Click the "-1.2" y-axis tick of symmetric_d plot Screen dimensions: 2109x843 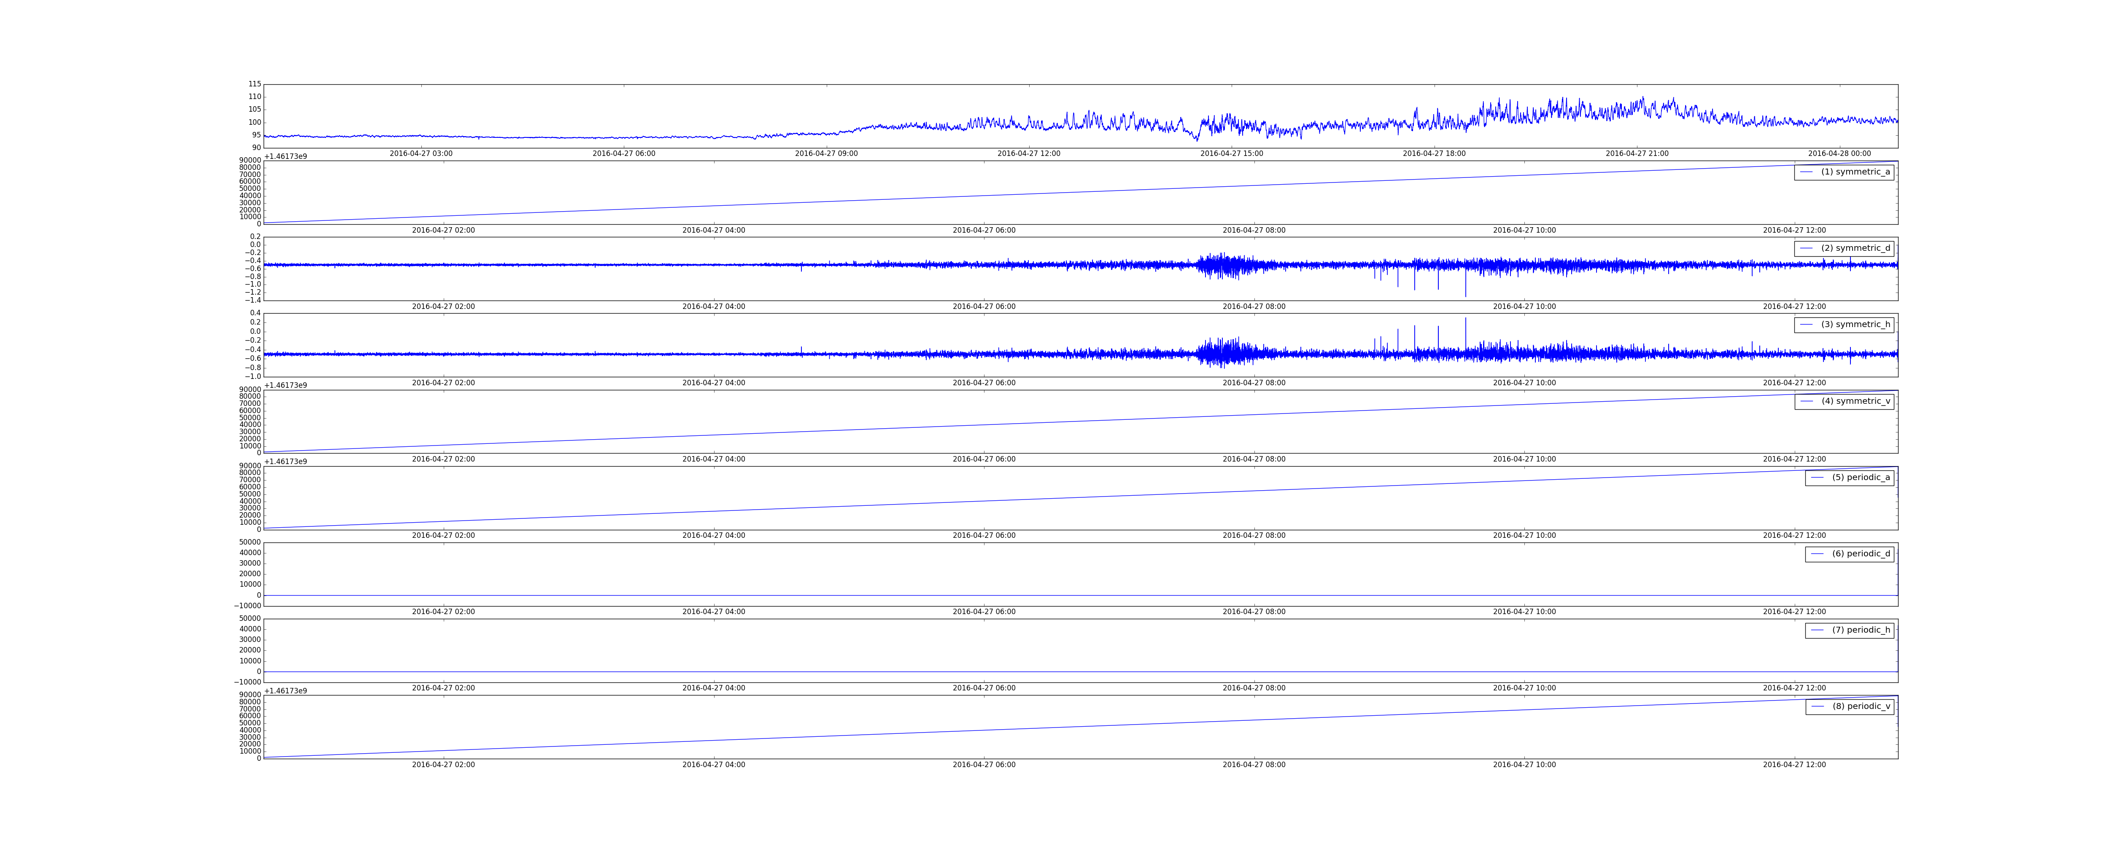click(253, 292)
